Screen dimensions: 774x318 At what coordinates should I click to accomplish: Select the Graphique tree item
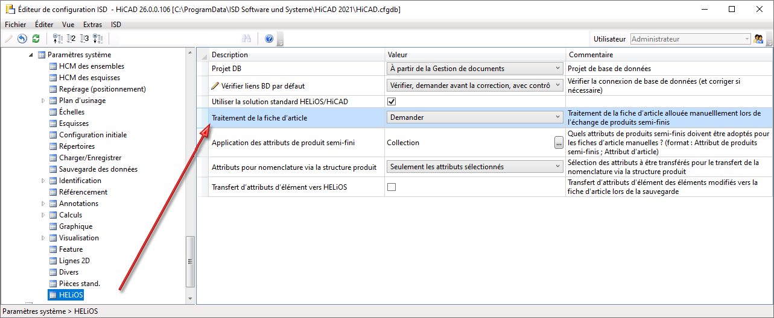pyautogui.click(x=76, y=226)
